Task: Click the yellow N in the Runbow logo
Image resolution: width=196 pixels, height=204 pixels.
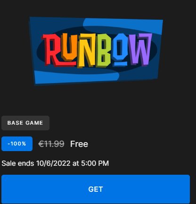Action: click(87, 51)
